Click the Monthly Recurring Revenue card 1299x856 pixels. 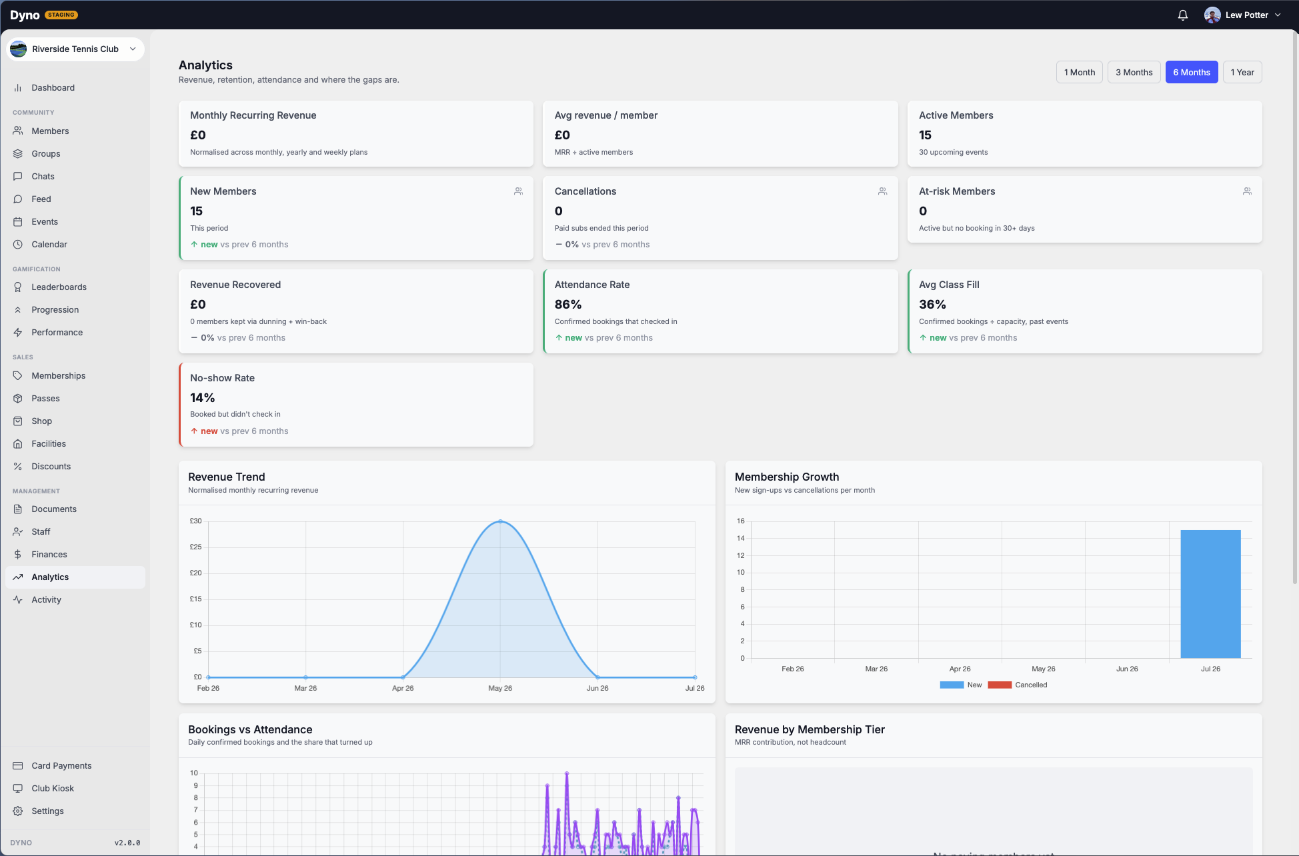point(356,134)
